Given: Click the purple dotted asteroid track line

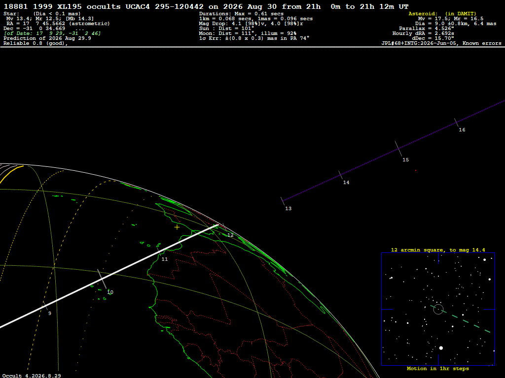Looking at the screenshot, I should point(394,151).
